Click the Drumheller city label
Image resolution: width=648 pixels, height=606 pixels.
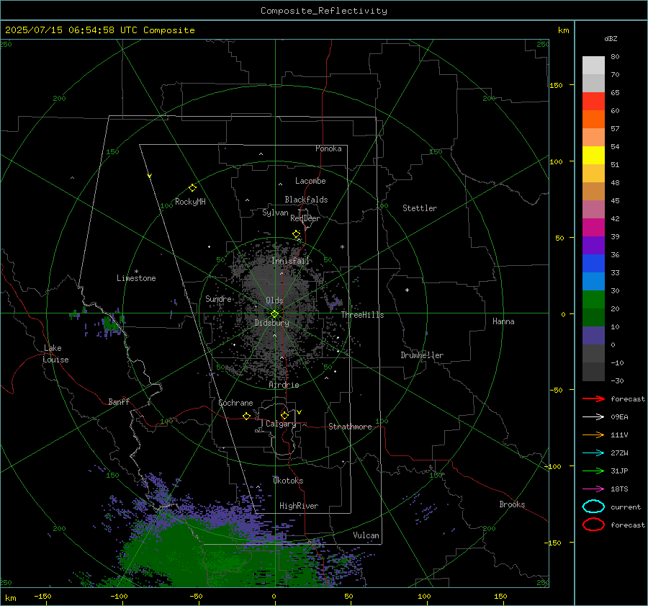[422, 355]
